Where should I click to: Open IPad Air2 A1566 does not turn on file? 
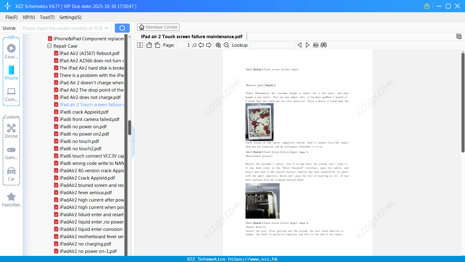(x=89, y=61)
